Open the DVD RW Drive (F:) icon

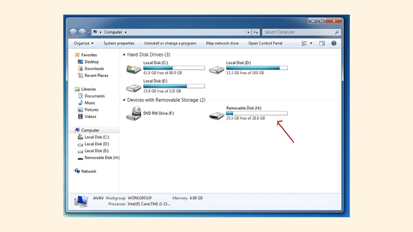(x=134, y=113)
